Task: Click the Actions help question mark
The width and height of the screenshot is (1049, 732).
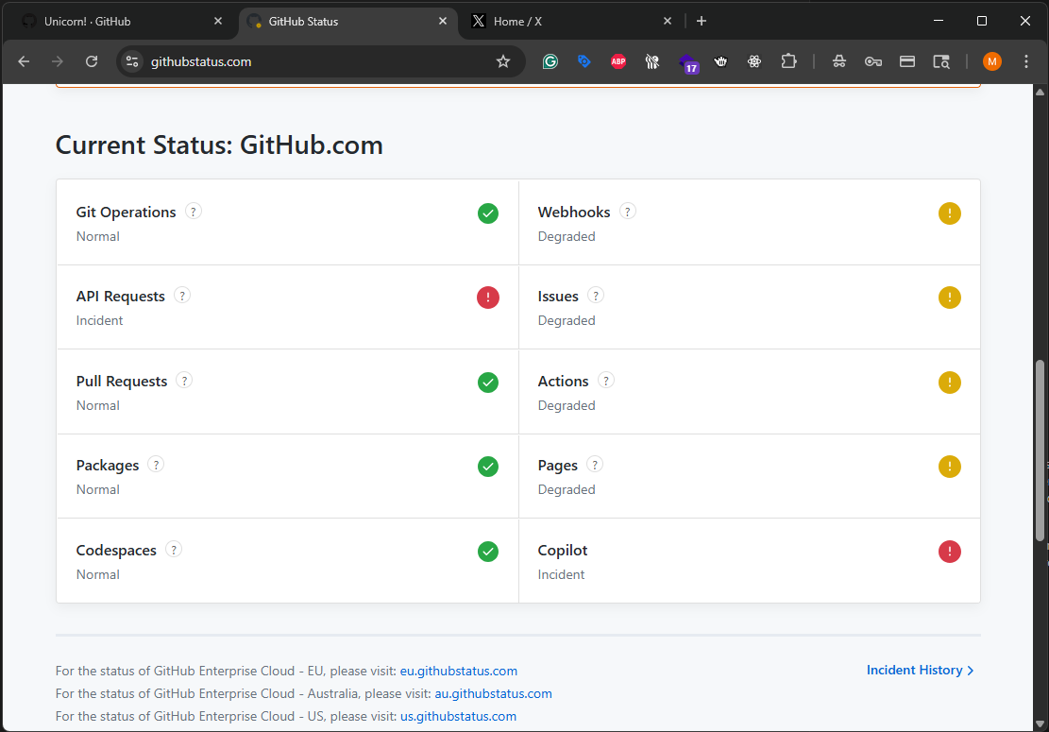Action: [x=605, y=380]
